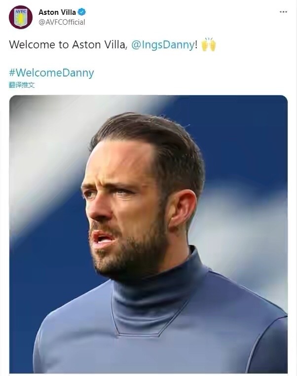This screenshot has width=297, height=376.
Task: Open the #WelcomeDanny hashtag
Action: click(51, 73)
